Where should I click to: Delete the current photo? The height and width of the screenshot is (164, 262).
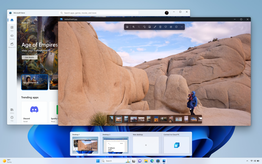[x=160, y=27]
